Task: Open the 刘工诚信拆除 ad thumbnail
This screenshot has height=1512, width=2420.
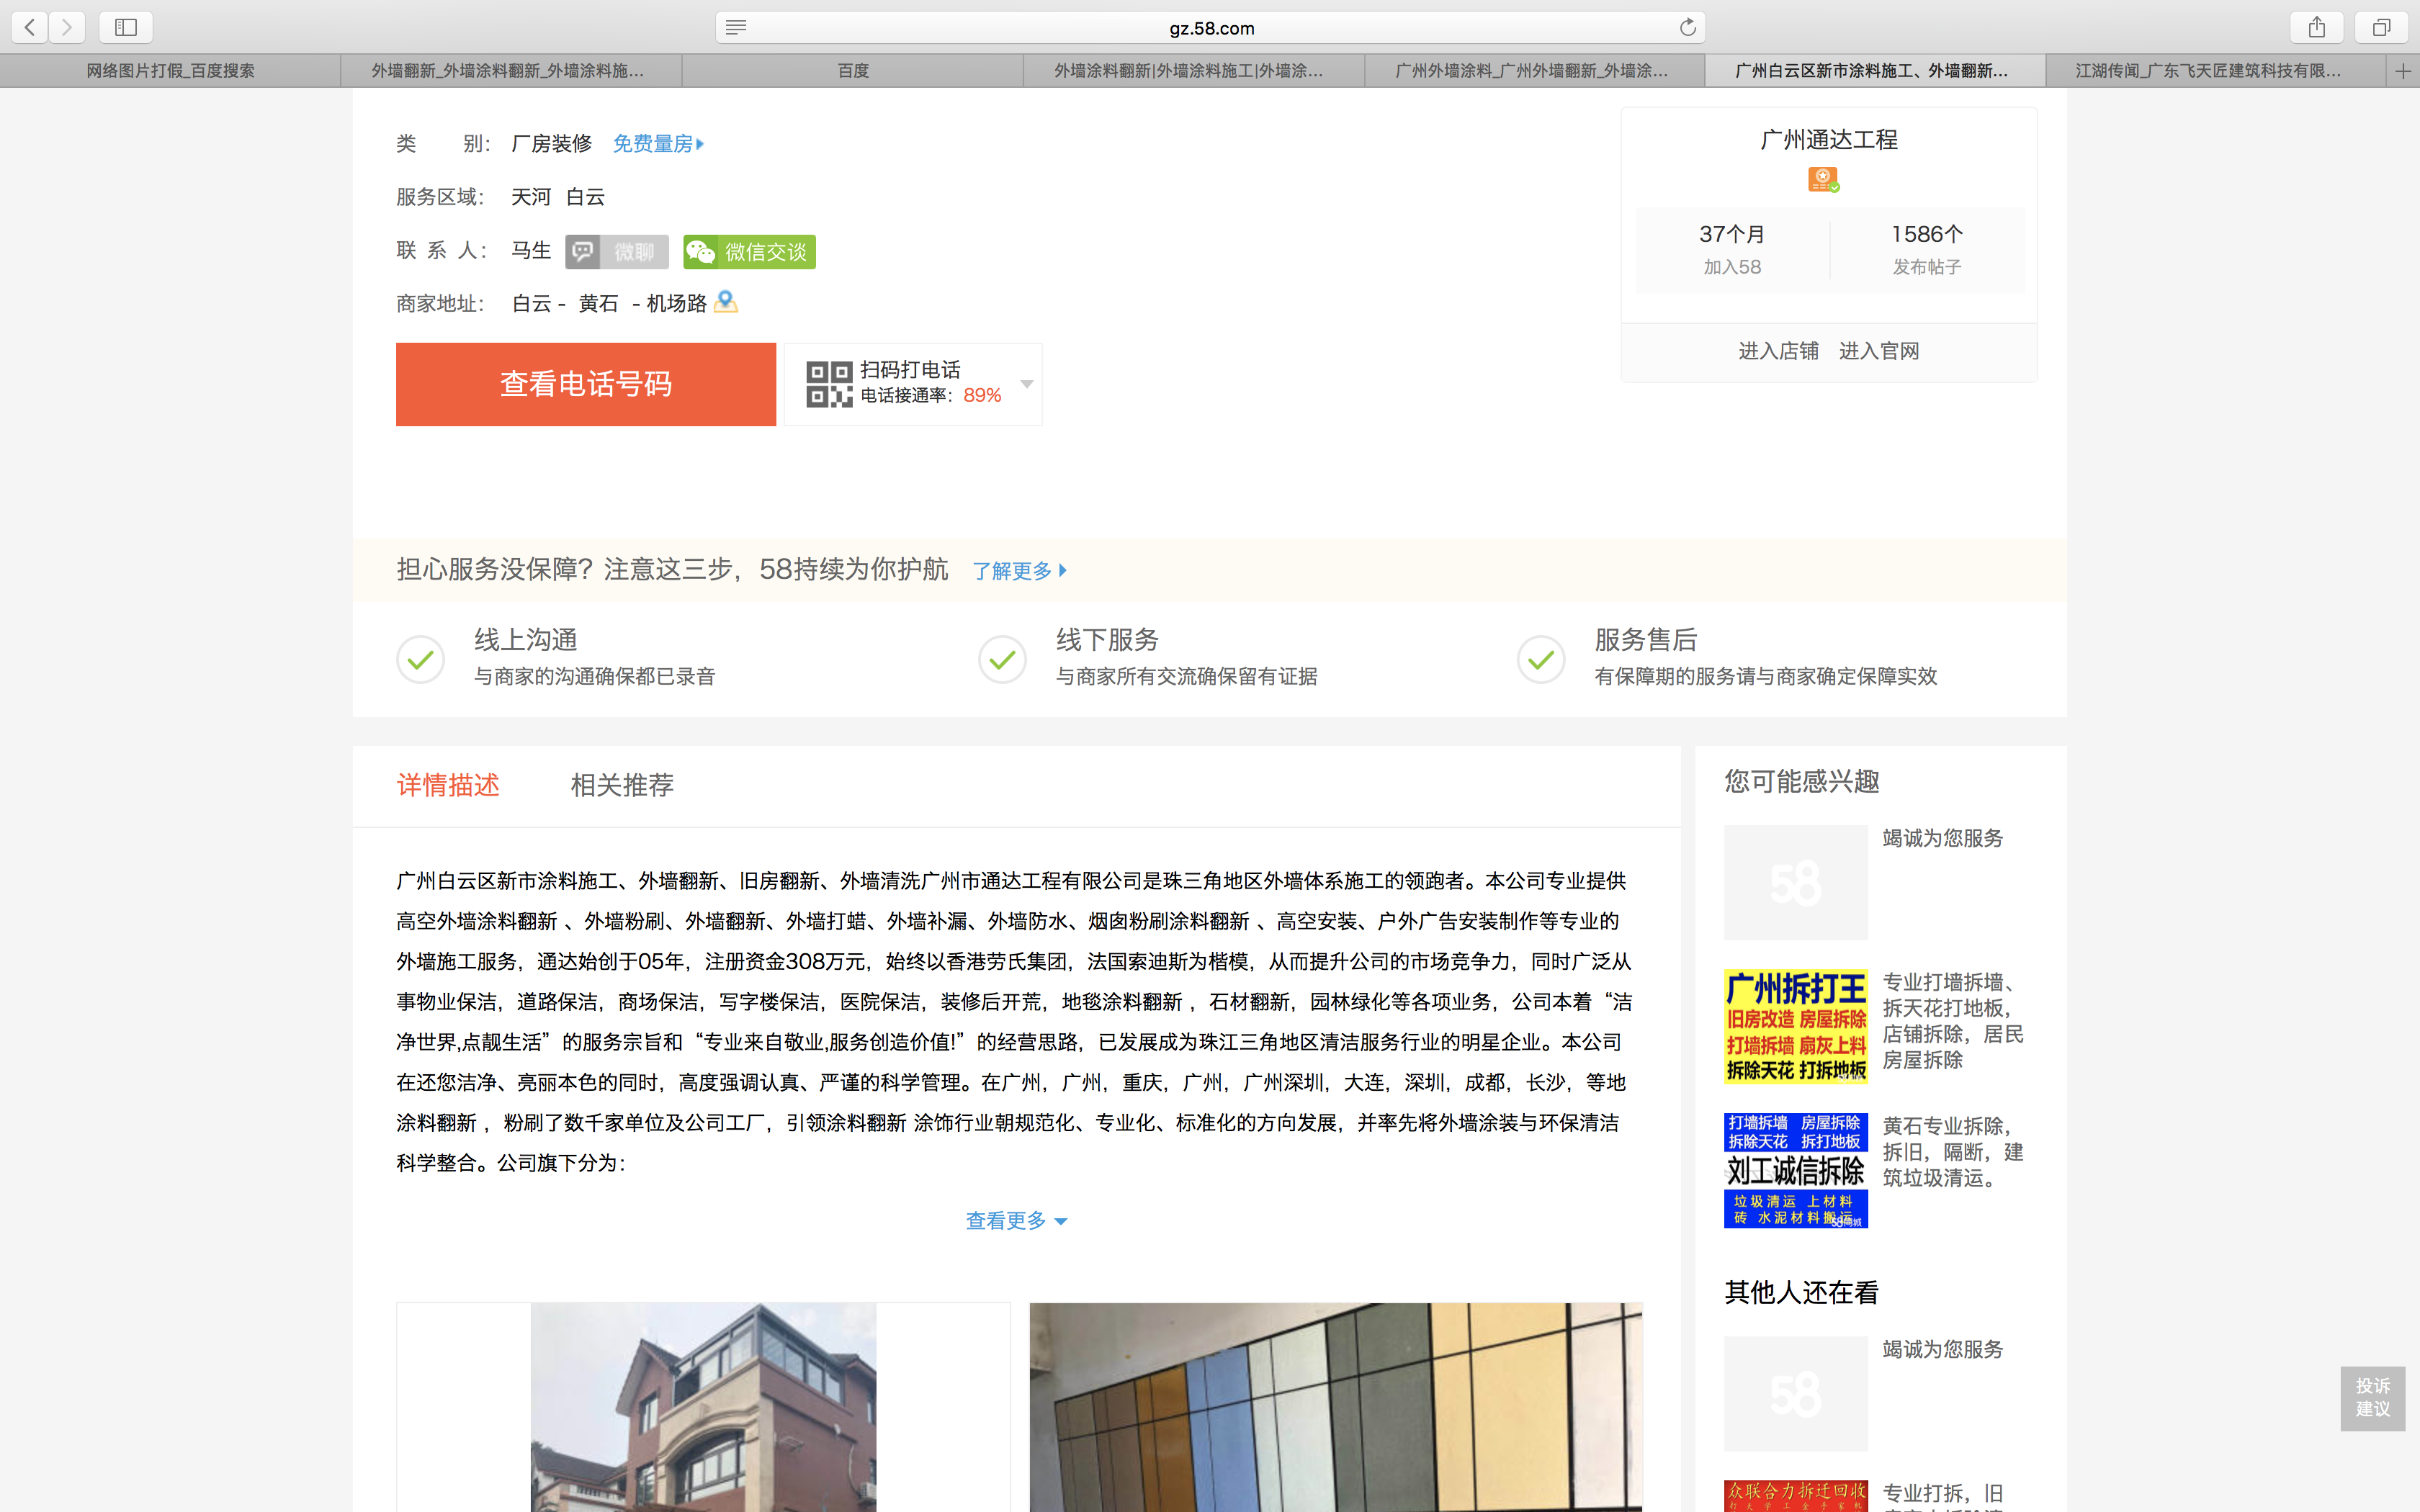Action: pyautogui.click(x=1796, y=1170)
